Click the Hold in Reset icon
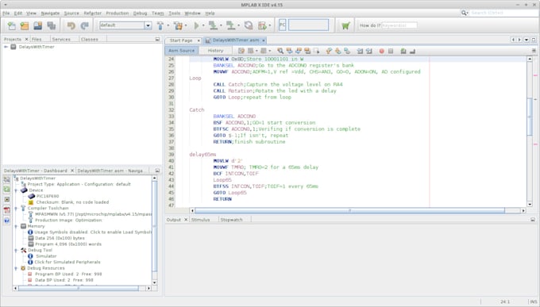The width and height of the screenshot is (540, 307). pyautogui.click(x=249, y=25)
